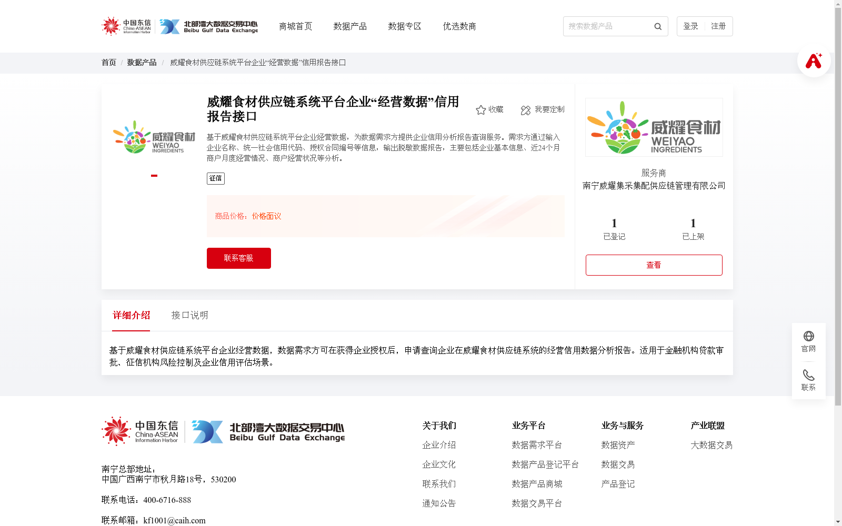Open footer link 企业文化
Screen dimensions: 842x526
439,464
